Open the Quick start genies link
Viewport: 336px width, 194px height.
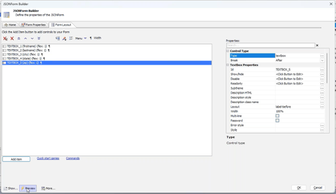[48, 158]
